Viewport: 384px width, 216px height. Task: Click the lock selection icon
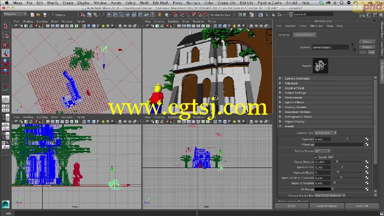[x=160, y=15]
